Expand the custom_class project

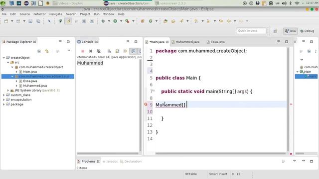4,95
